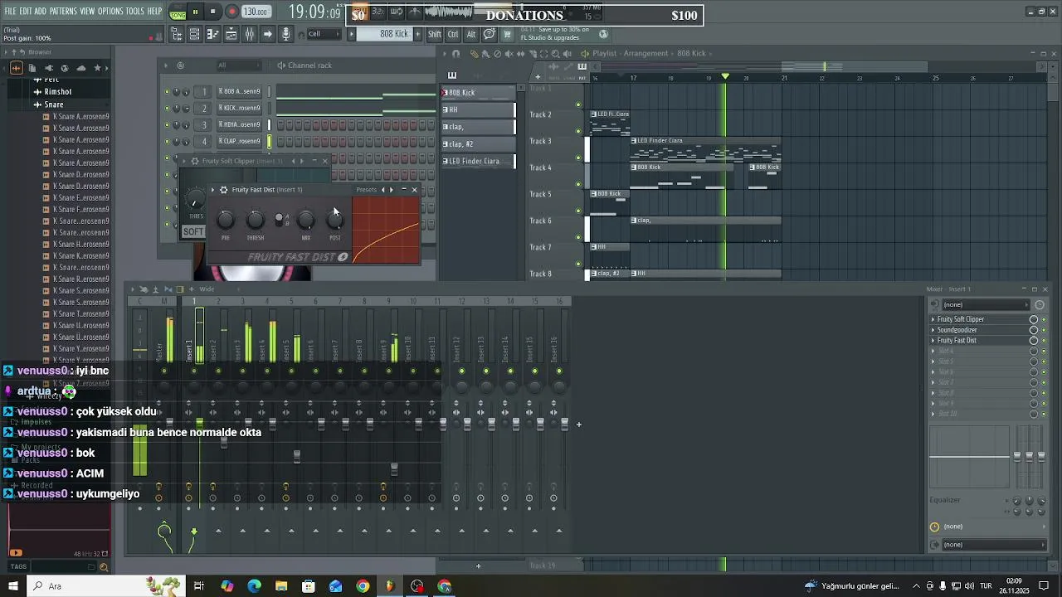Select Fruity Soft Clipper in Mixer slots
This screenshot has width=1062, height=597.
click(977, 319)
